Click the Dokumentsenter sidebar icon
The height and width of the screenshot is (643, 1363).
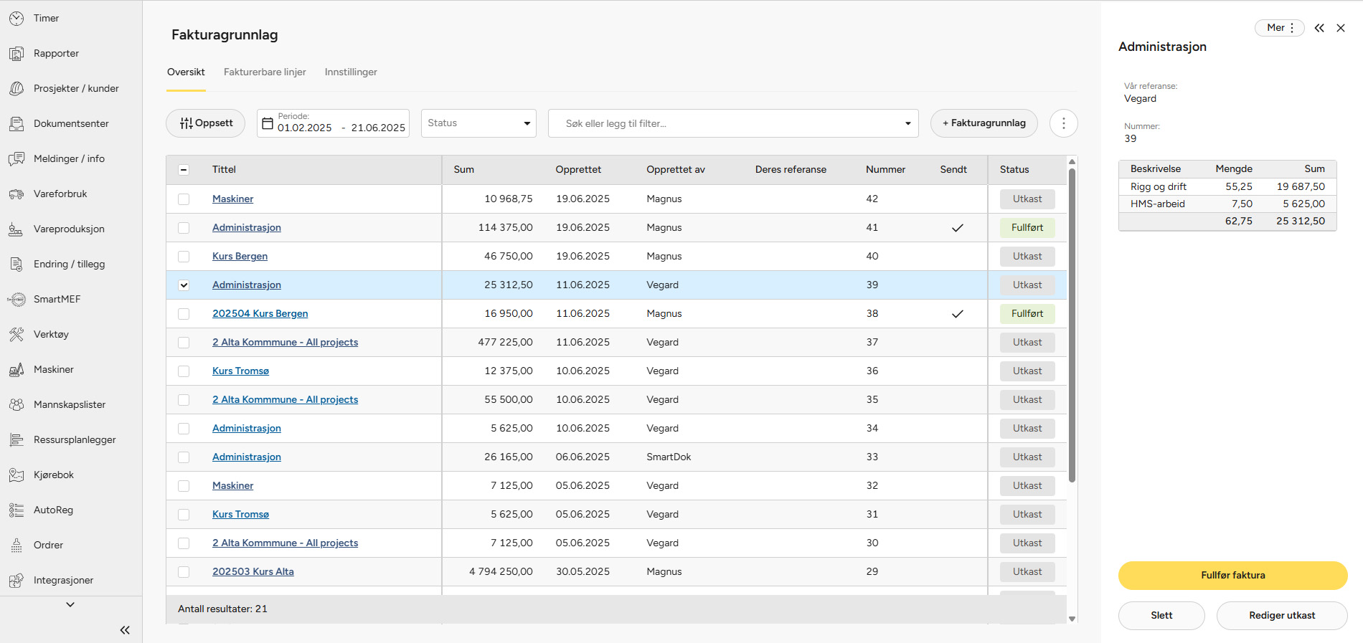[x=16, y=123]
